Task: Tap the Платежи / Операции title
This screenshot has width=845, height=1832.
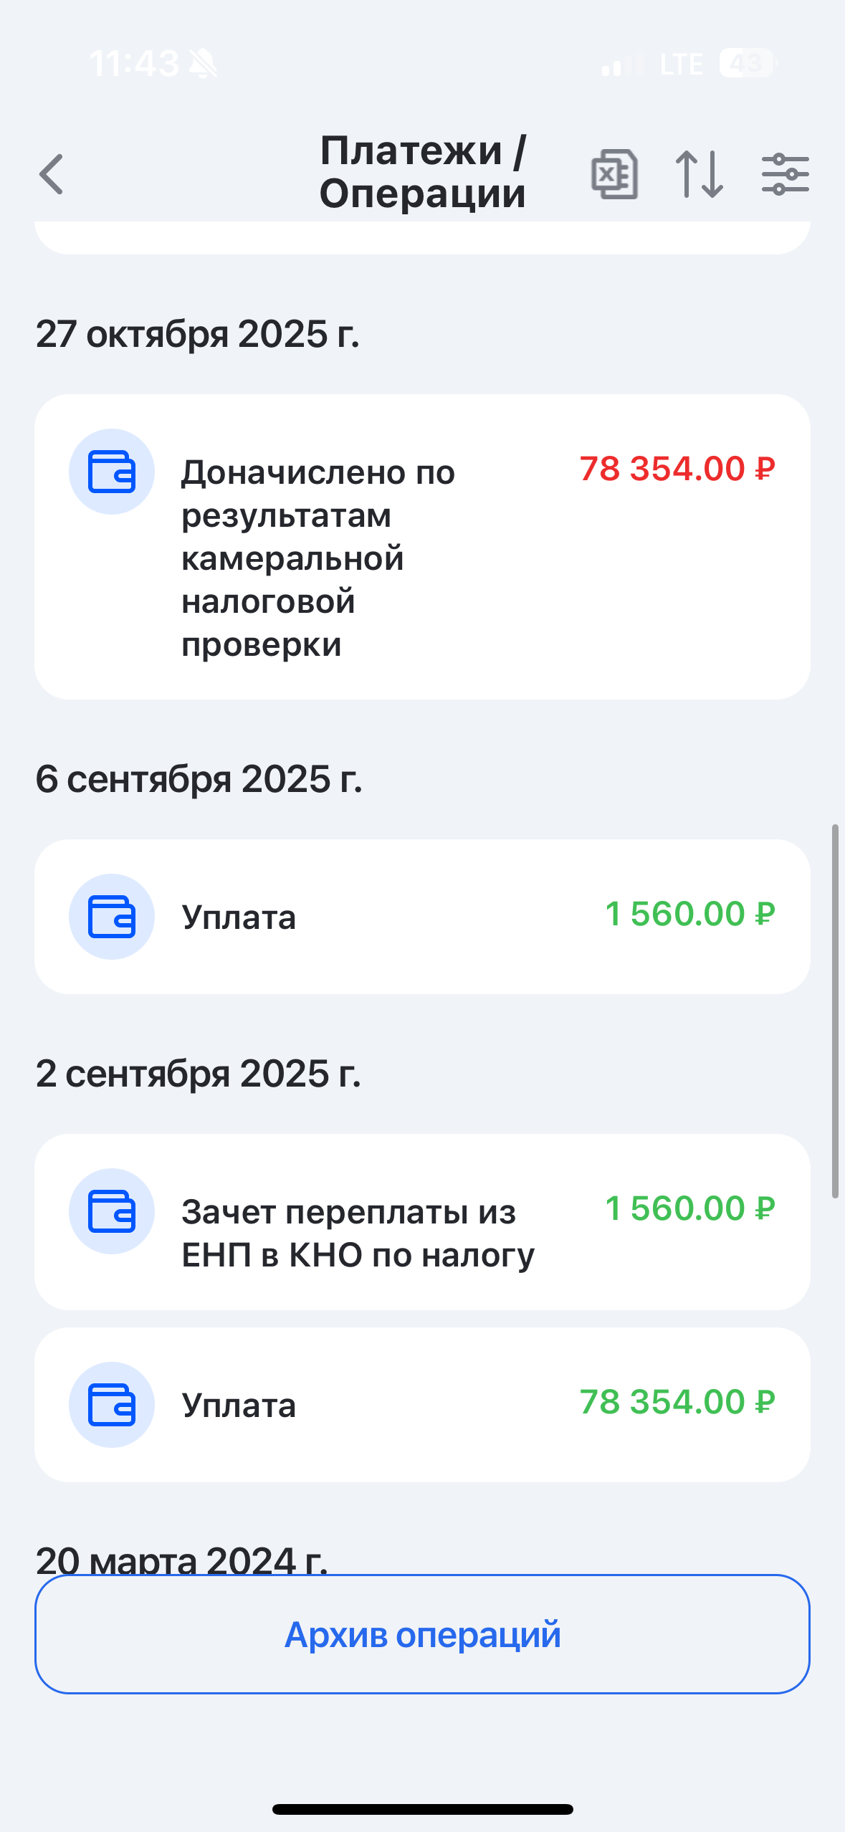Action: (x=422, y=172)
